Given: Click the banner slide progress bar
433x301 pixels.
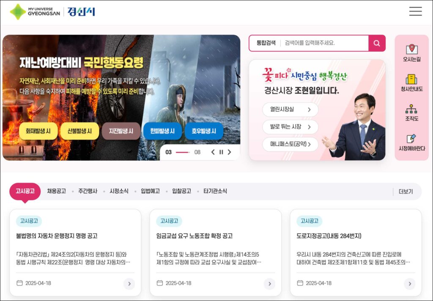Looking at the screenshot, I should coord(183,152).
